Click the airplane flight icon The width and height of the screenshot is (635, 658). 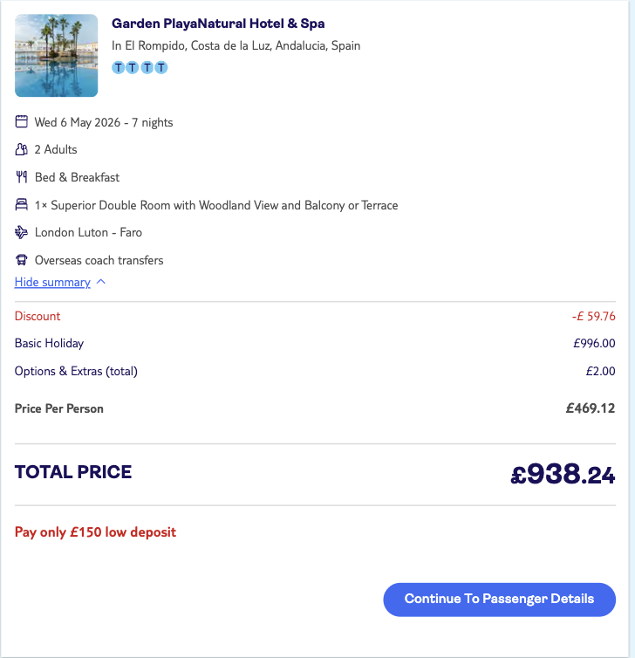tap(22, 233)
